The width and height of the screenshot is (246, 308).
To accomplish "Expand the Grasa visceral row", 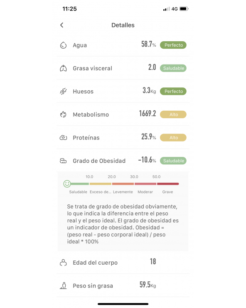I will click(123, 68).
